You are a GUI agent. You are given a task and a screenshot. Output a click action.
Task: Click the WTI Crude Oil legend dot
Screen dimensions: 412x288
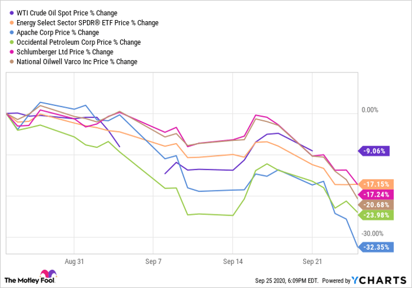11,13
